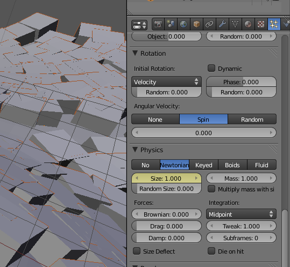Open Texture checkerboard tab
Screen dimensions: 290x267
pos(261,24)
